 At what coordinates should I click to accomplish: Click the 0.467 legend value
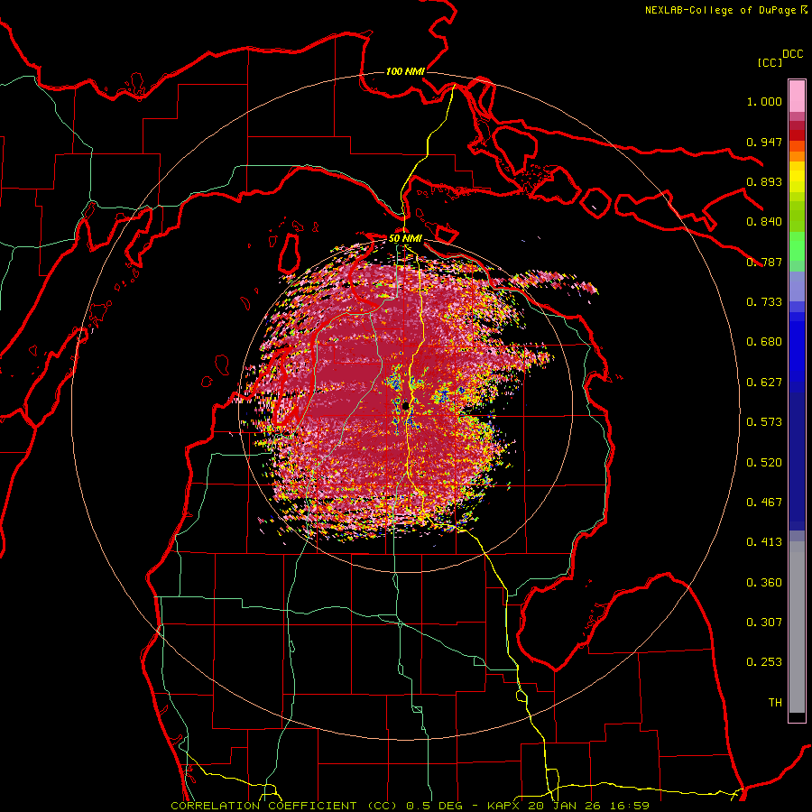pyautogui.click(x=764, y=503)
